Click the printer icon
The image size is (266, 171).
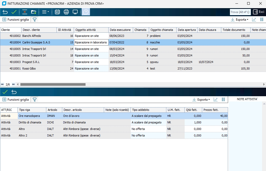point(66,12)
